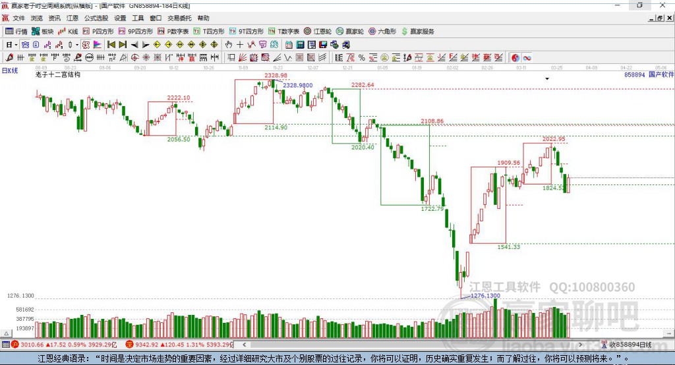The image size is (675, 365).
Task: Toggle the infinity loop icon
Action: [527, 58]
